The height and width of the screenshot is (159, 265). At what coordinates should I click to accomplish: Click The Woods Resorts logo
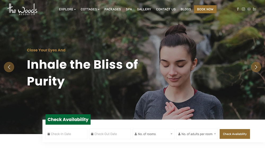[22, 10]
